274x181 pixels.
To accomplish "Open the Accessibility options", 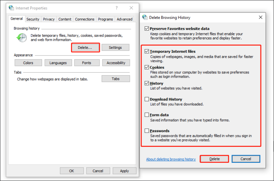I will (116, 63).
